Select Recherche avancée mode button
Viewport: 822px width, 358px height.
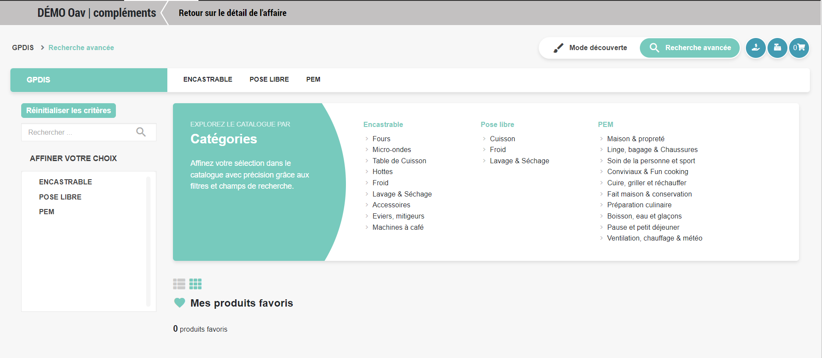pos(690,48)
